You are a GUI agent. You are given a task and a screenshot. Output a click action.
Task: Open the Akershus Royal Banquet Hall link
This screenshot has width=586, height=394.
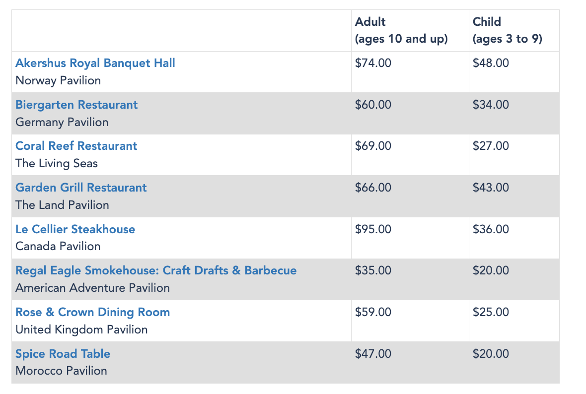(x=95, y=63)
